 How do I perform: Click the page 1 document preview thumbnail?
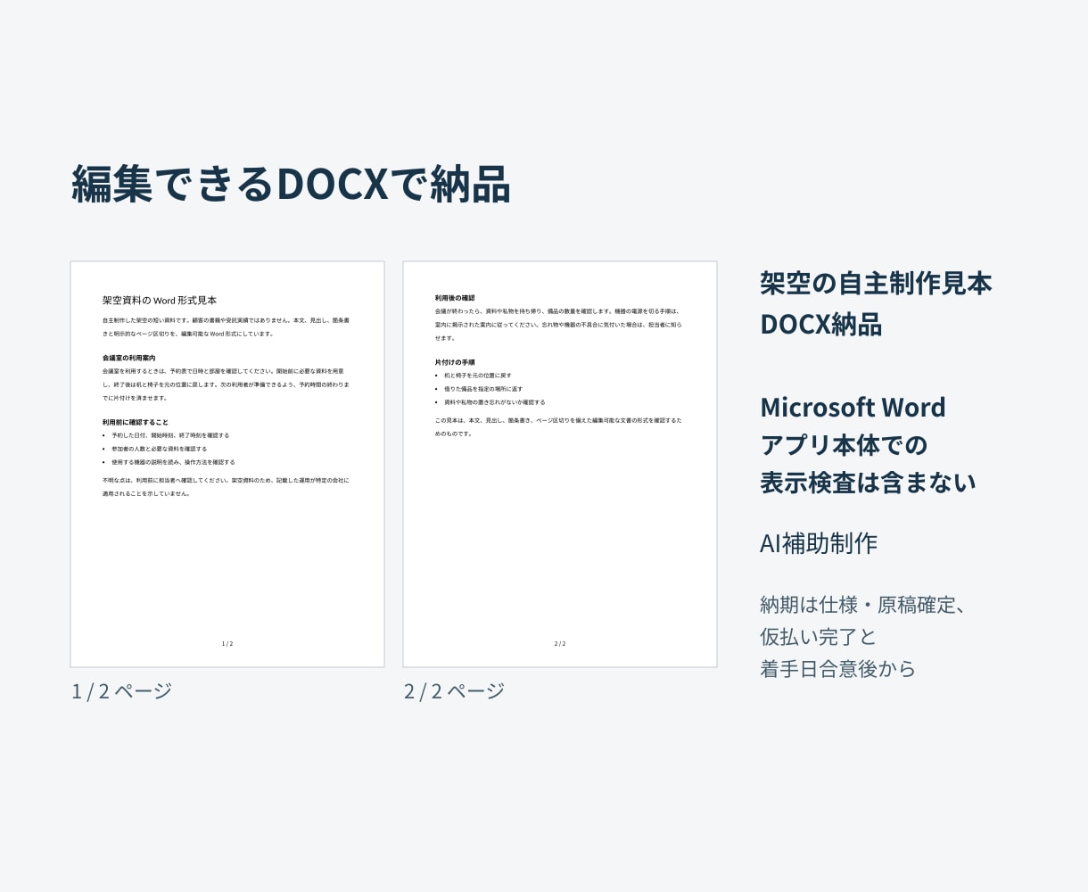pos(227,464)
